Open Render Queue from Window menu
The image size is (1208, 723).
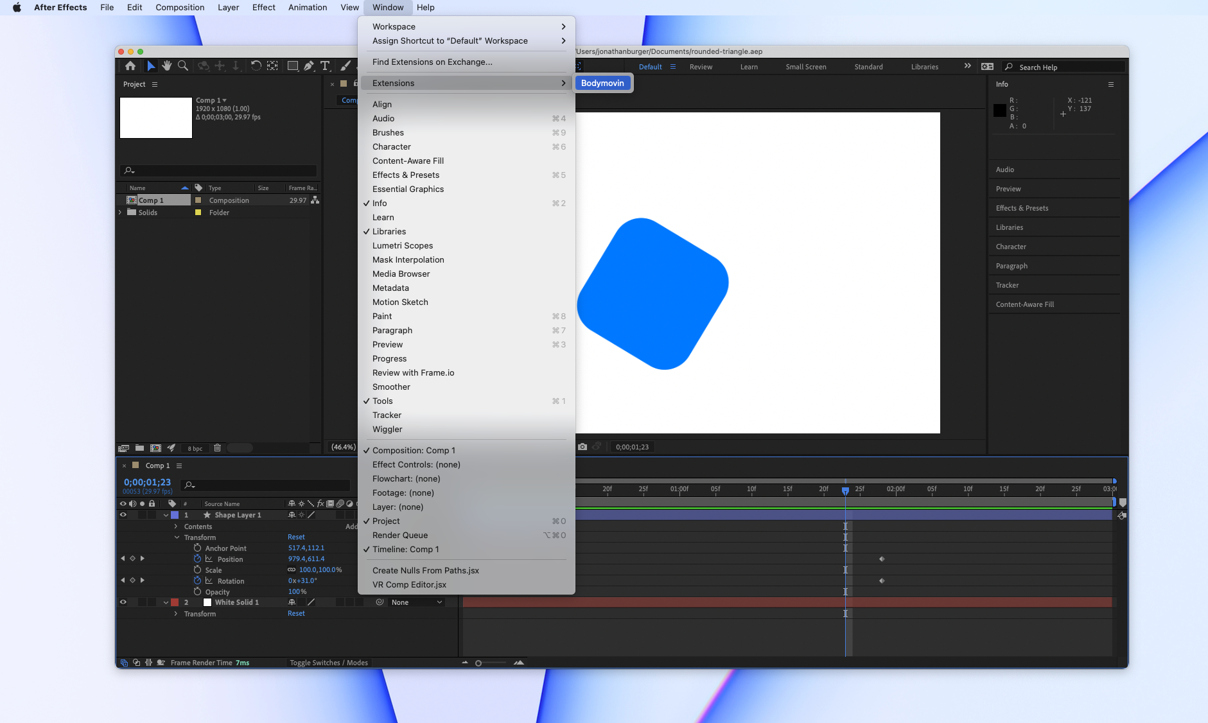click(x=399, y=535)
